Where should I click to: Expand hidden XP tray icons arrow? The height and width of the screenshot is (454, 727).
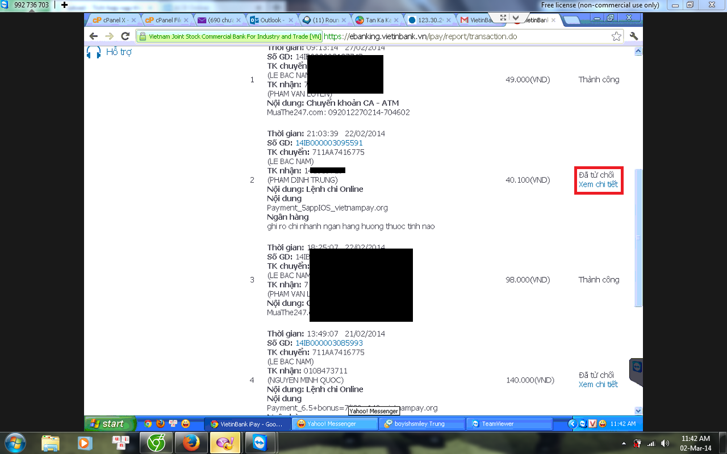pos(574,424)
